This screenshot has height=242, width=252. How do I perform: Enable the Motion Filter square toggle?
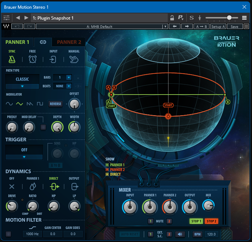point(8,234)
